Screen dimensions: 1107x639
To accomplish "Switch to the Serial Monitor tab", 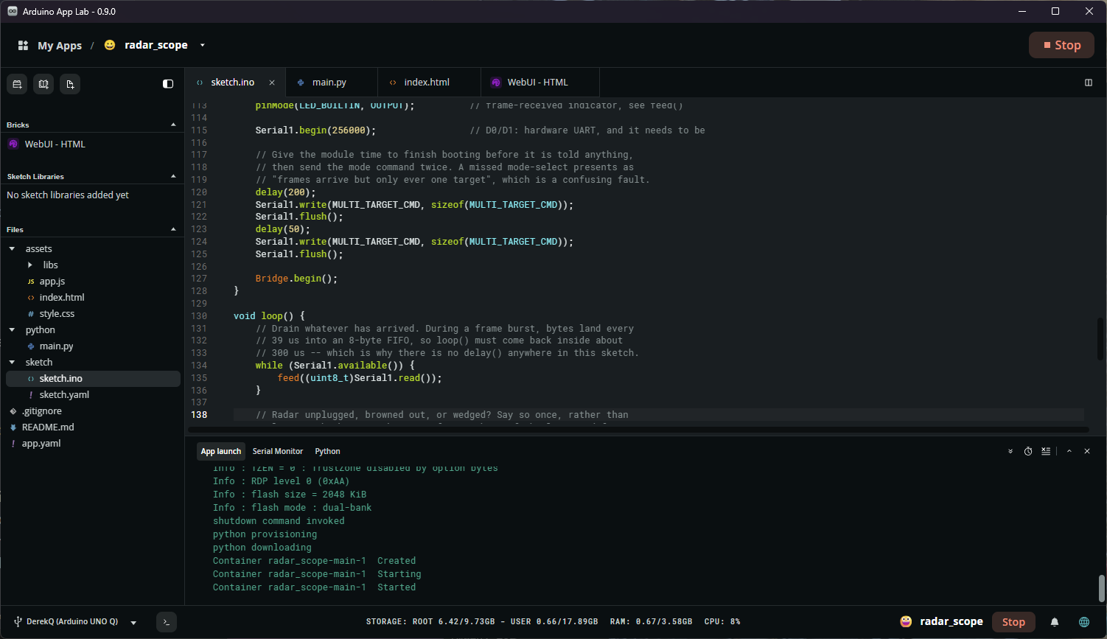I will pyautogui.click(x=278, y=451).
